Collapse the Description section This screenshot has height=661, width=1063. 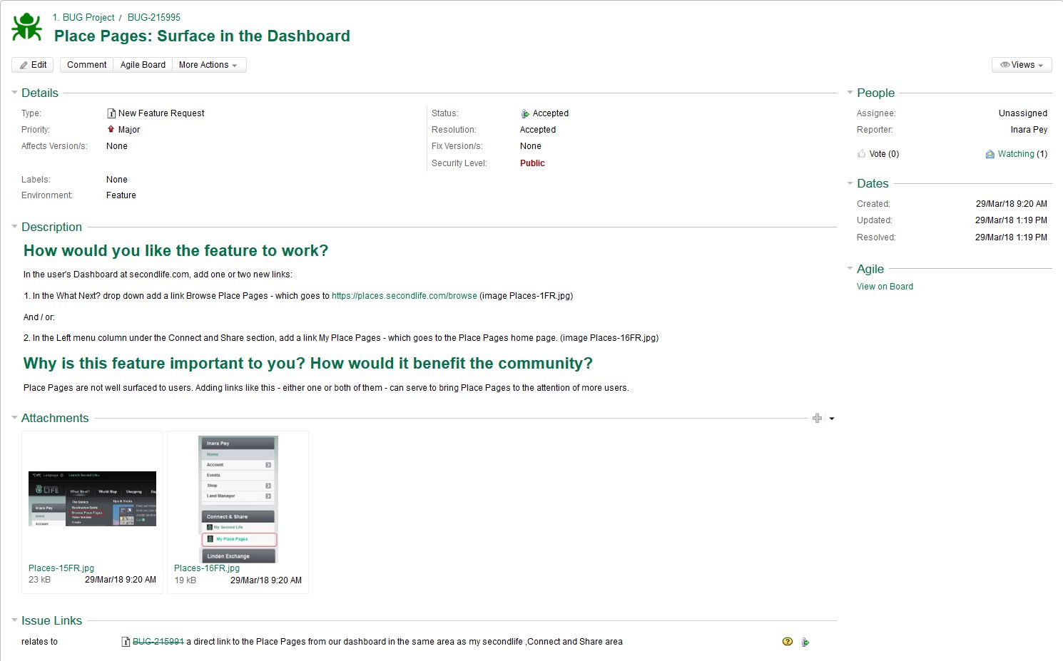point(14,227)
